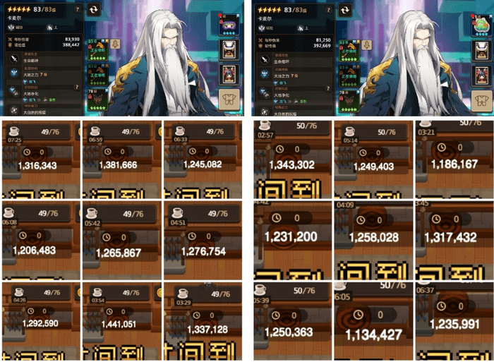Screen dimensions: 494x362
Task: Select the purple mask accessory slot in the 83,930 screen
Action: (229, 24)
